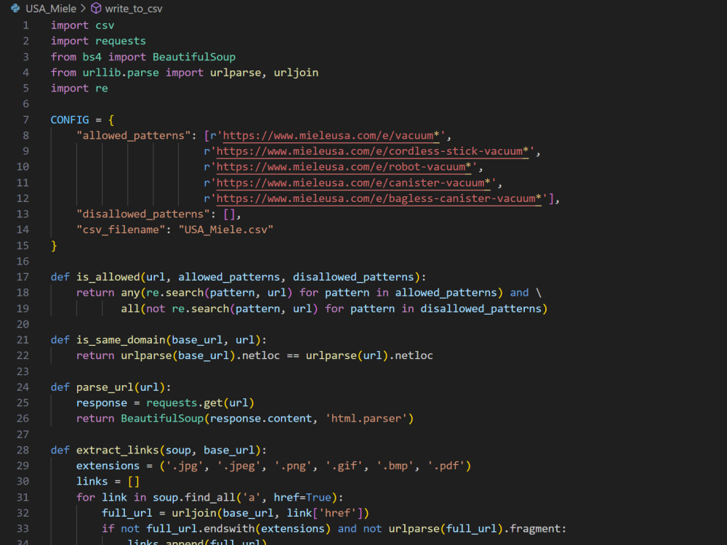
Task: Click the '.jpeg' extension string
Action: (238, 466)
